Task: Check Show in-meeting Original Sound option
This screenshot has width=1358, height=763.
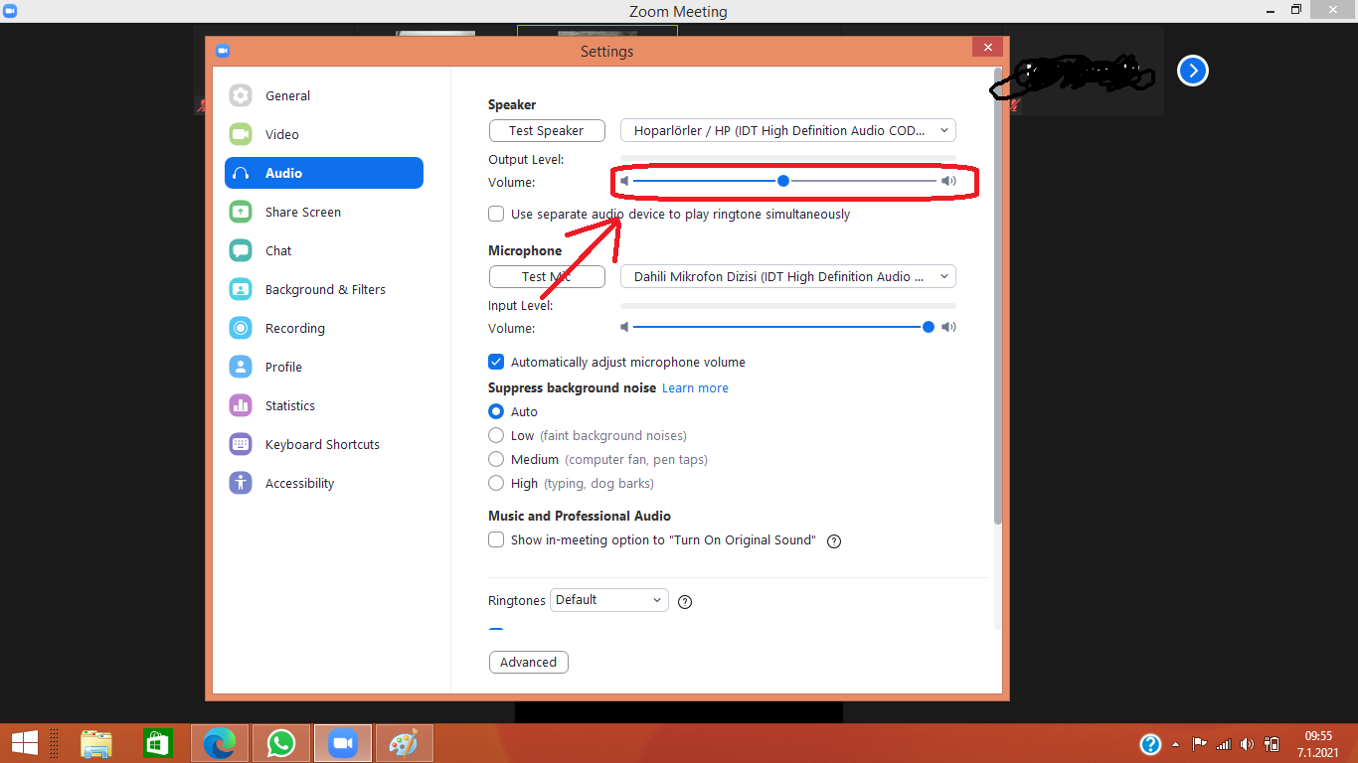Action: click(496, 539)
